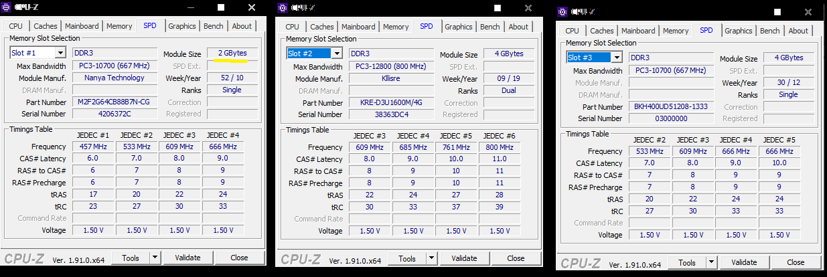This screenshot has width=827, height=277.
Task: Click the Kllisre manufacturer field
Action: pyautogui.click(x=390, y=78)
